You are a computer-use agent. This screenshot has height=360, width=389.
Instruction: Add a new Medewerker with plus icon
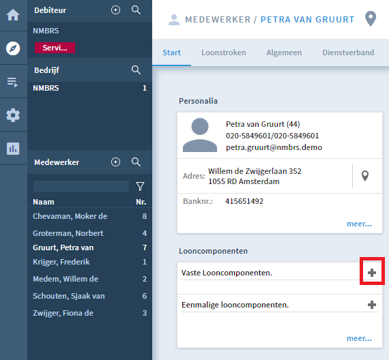pos(115,162)
